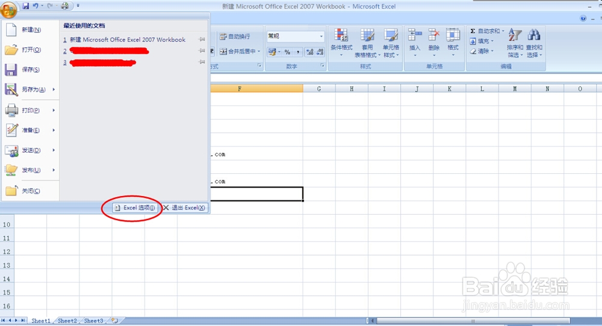Open the 清除 clear menu

(482, 51)
